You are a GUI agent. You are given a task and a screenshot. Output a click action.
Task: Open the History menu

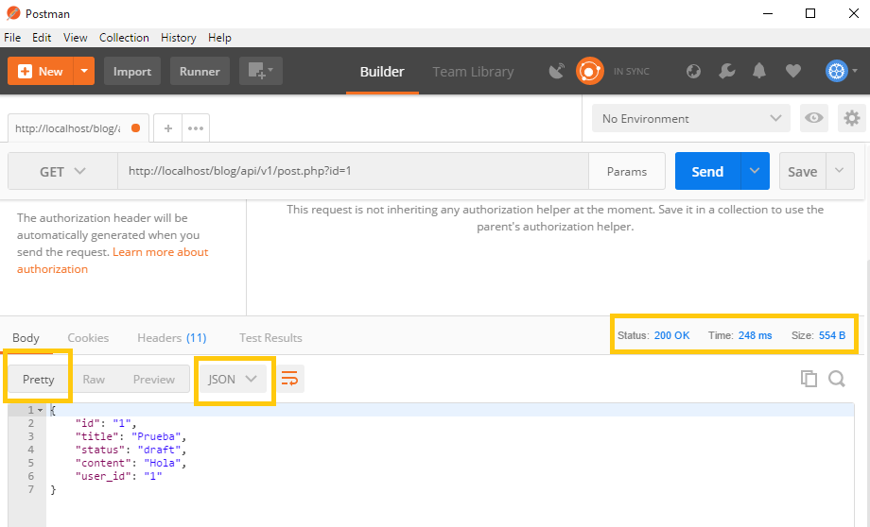click(178, 38)
